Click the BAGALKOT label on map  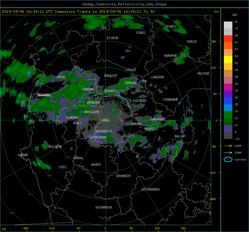(111, 76)
